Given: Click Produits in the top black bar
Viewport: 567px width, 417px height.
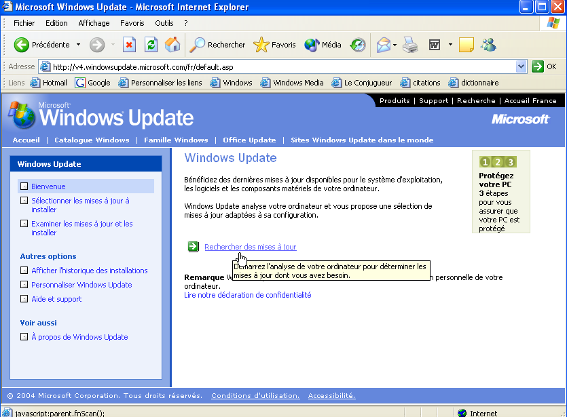Looking at the screenshot, I should tap(395, 101).
